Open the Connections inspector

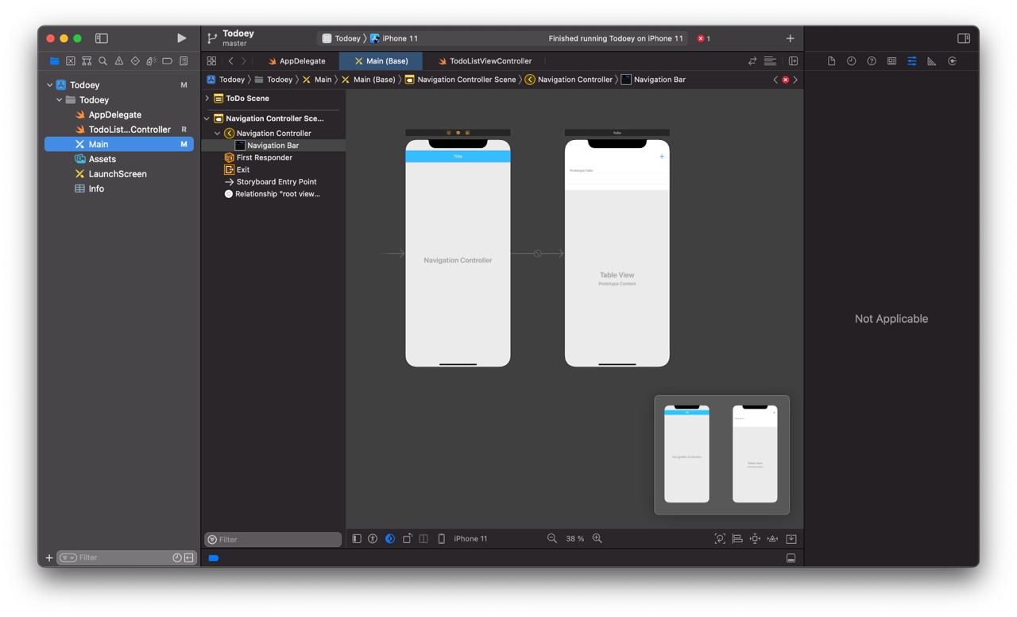[x=952, y=61]
